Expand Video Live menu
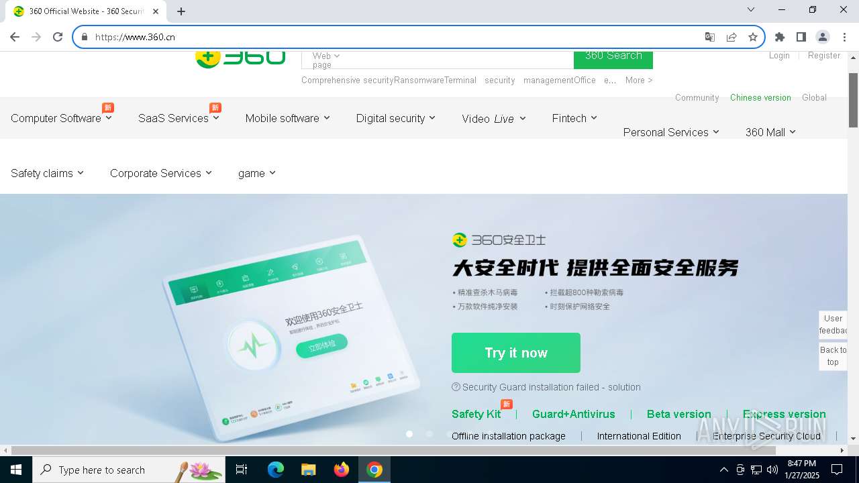 point(494,119)
